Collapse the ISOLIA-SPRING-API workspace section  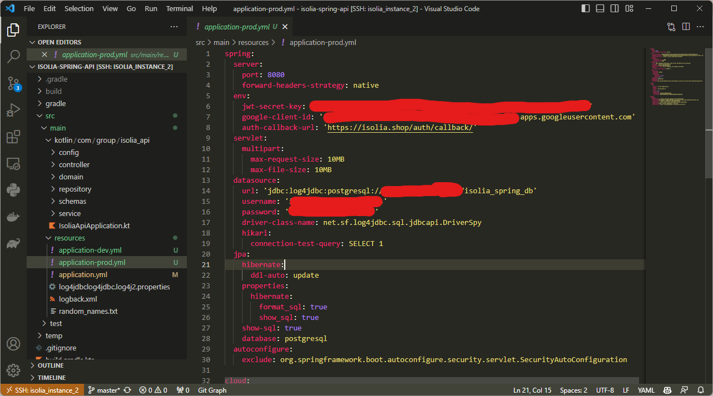tap(107, 67)
